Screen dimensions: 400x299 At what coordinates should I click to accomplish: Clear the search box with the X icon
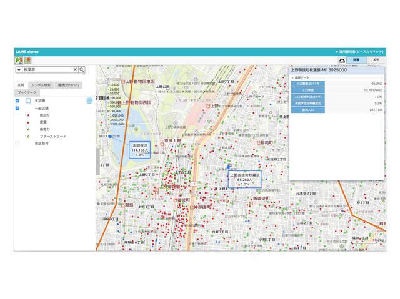point(75,70)
